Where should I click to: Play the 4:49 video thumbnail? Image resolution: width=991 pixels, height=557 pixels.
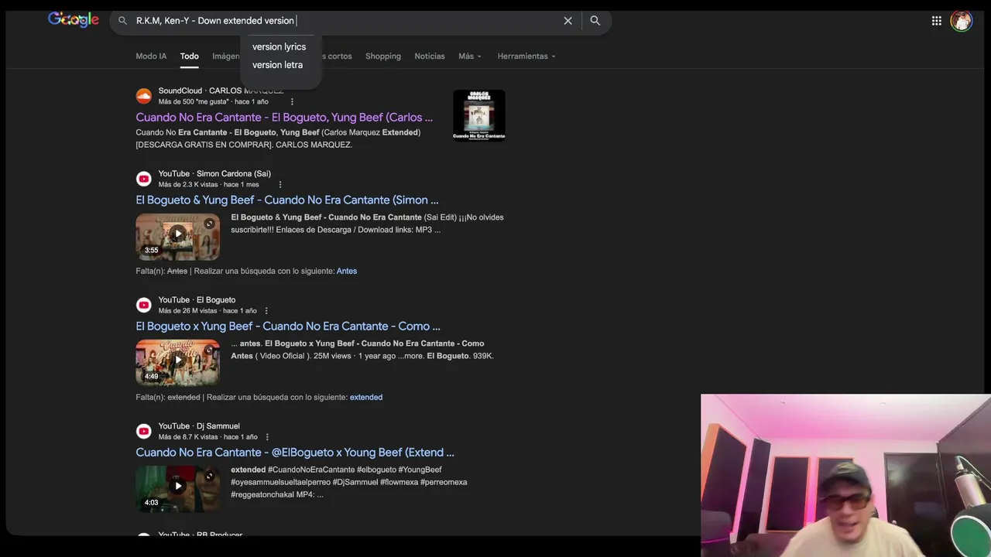(178, 362)
